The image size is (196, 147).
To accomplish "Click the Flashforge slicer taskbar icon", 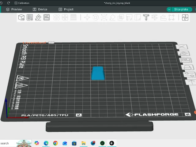I will [x=111, y=143].
